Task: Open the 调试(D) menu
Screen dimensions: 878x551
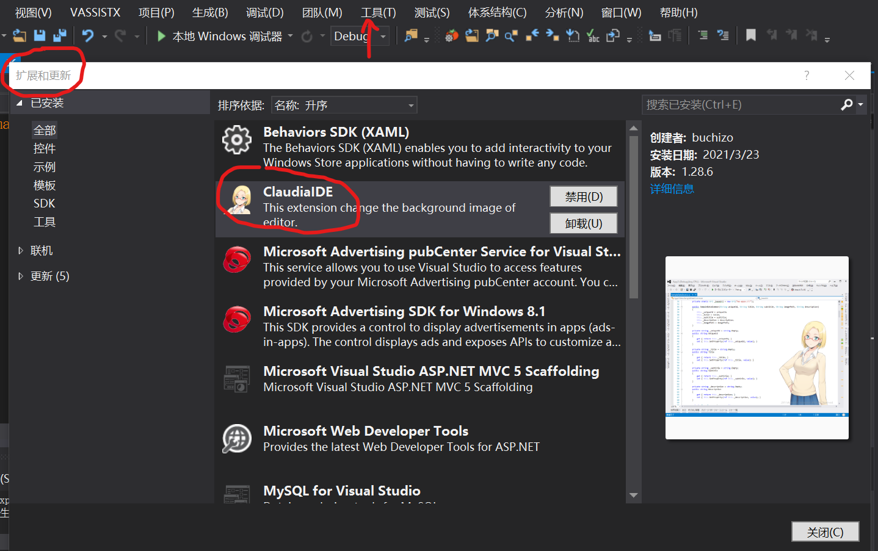Action: (x=265, y=13)
